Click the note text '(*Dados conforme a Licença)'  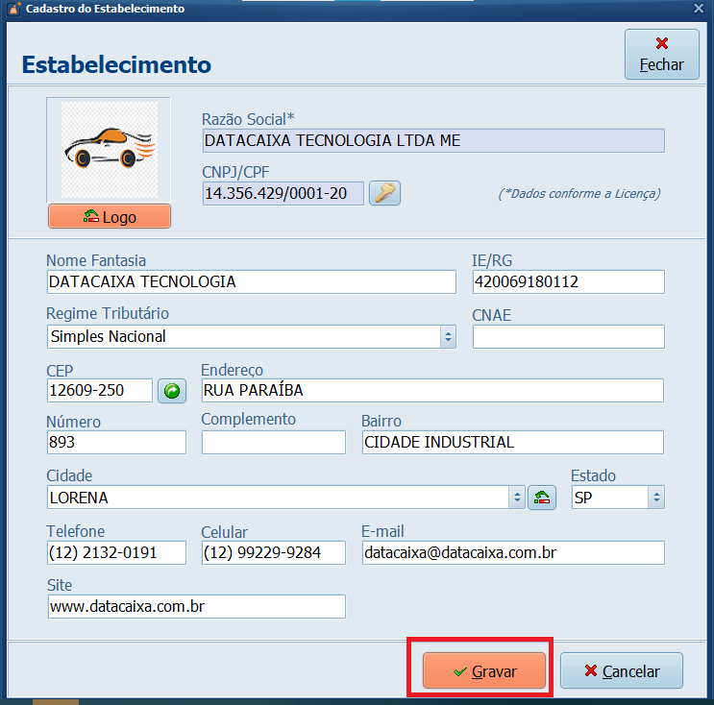(x=579, y=194)
